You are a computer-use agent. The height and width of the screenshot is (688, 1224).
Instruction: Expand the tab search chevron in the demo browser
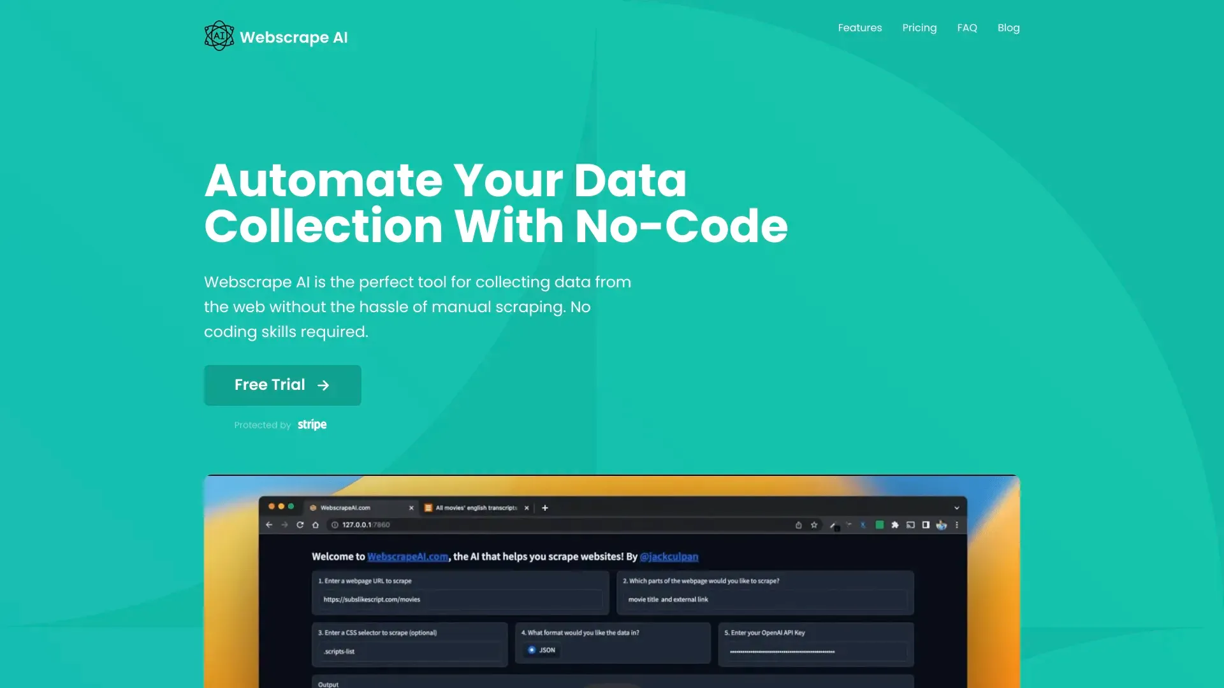pyautogui.click(x=957, y=508)
